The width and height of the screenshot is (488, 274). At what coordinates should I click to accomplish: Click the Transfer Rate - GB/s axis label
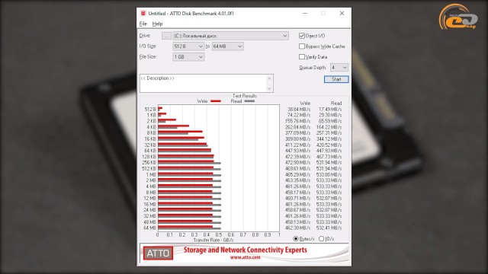[x=213, y=241]
